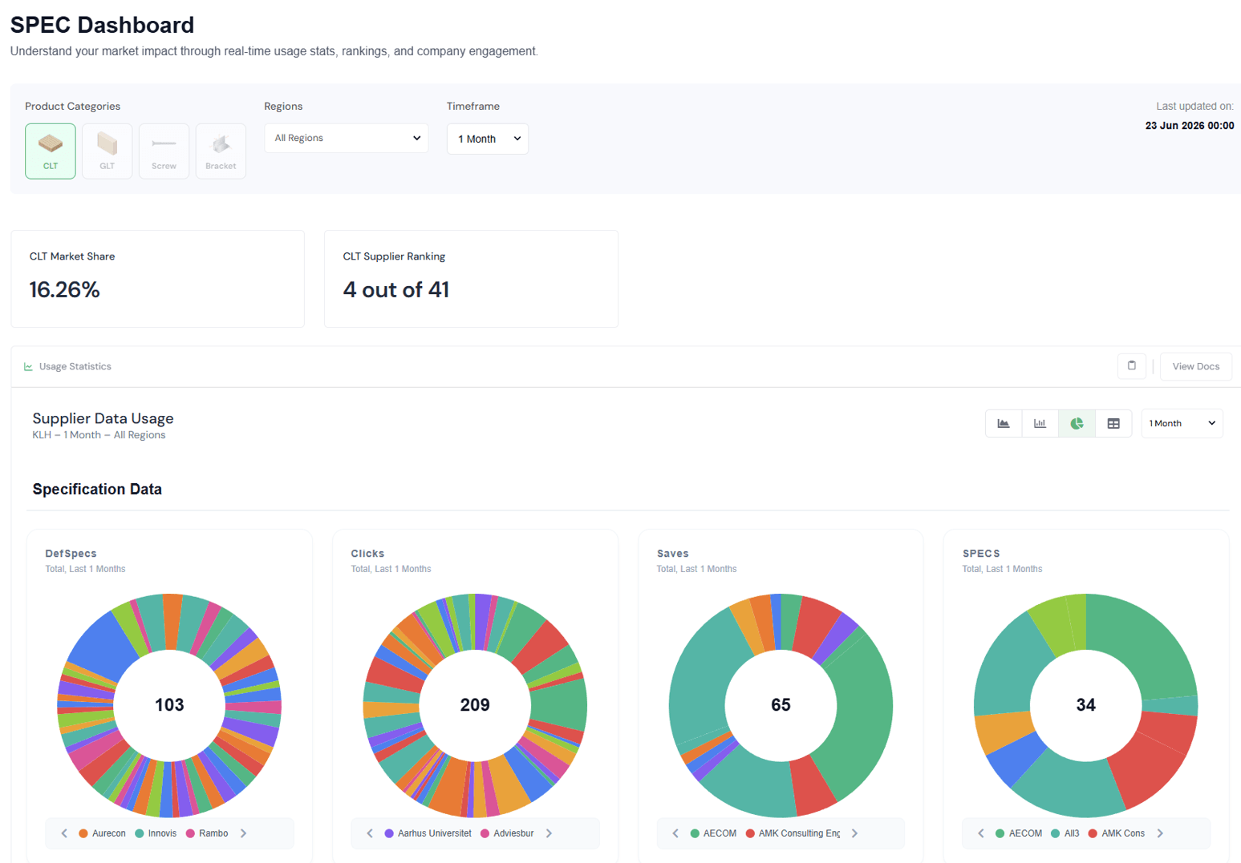Image resolution: width=1241 pixels, height=863 pixels.
Task: Click the CLT Supplier Ranking card
Action: (471, 279)
